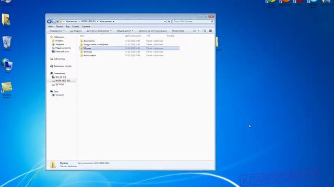Viewport: 334px width, 187px height.
Task: Click the Открыть toolbar button
Action: point(76,31)
